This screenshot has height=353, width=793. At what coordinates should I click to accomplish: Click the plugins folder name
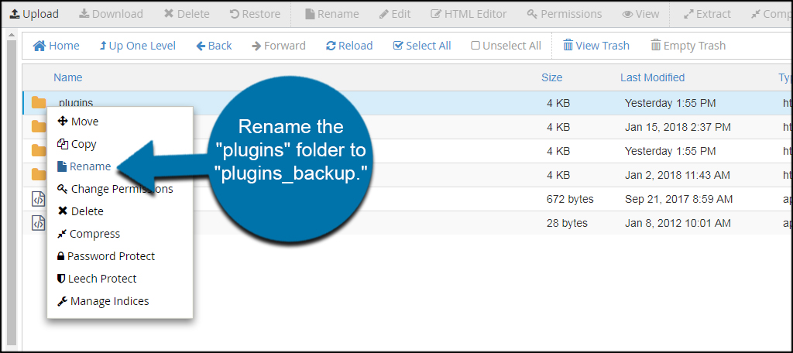click(76, 103)
